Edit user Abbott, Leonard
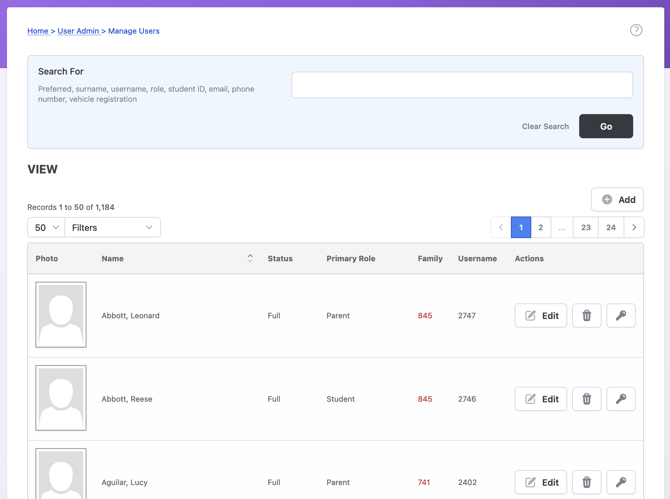Image resolution: width=670 pixels, height=499 pixels. tap(541, 315)
